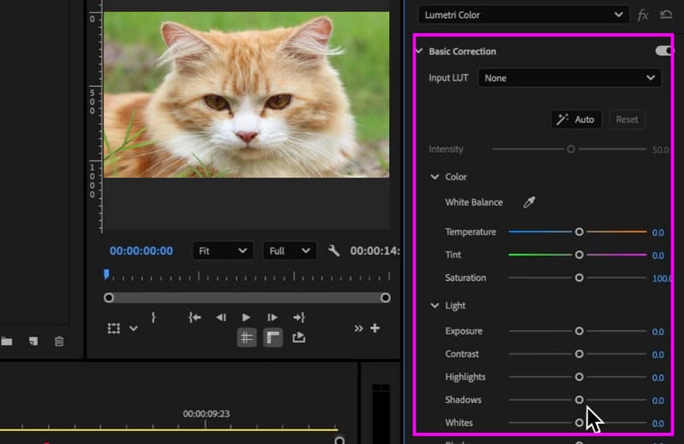Image resolution: width=684 pixels, height=444 pixels.
Task: Step back one frame
Action: pyautogui.click(x=221, y=318)
